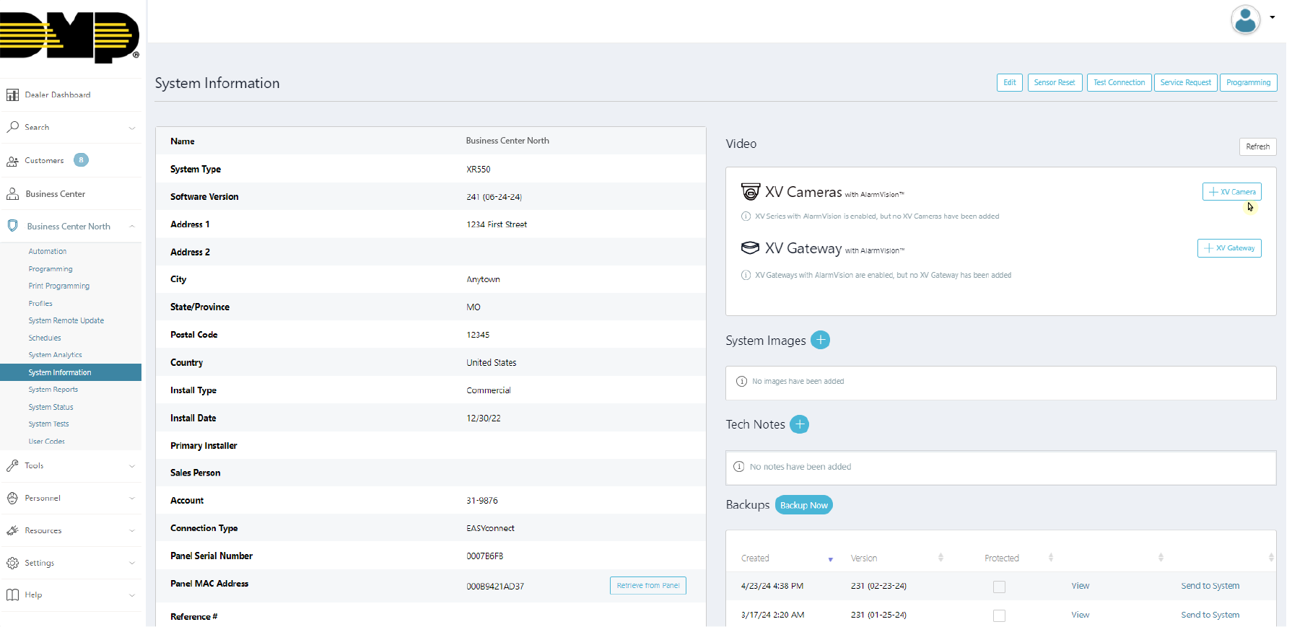Click the Test Connection button
Image resolution: width=1305 pixels, height=627 pixels.
tap(1118, 83)
